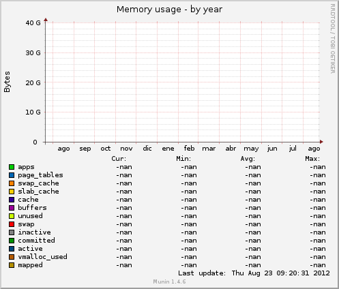Viewport: 339px width, 289px height.
Task: Click the mapped Avg value '-nan'
Action: tap(253, 265)
